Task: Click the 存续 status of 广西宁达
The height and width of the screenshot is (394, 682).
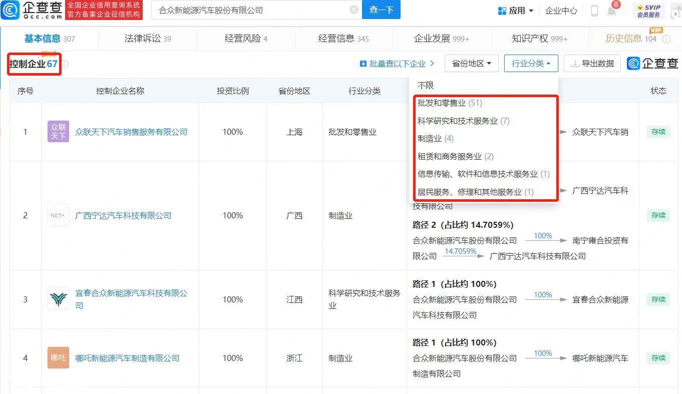Action: tap(658, 215)
